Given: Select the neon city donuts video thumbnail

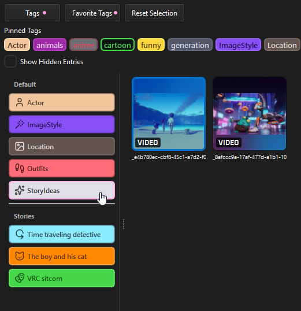Looking at the screenshot, I should click(x=250, y=114).
